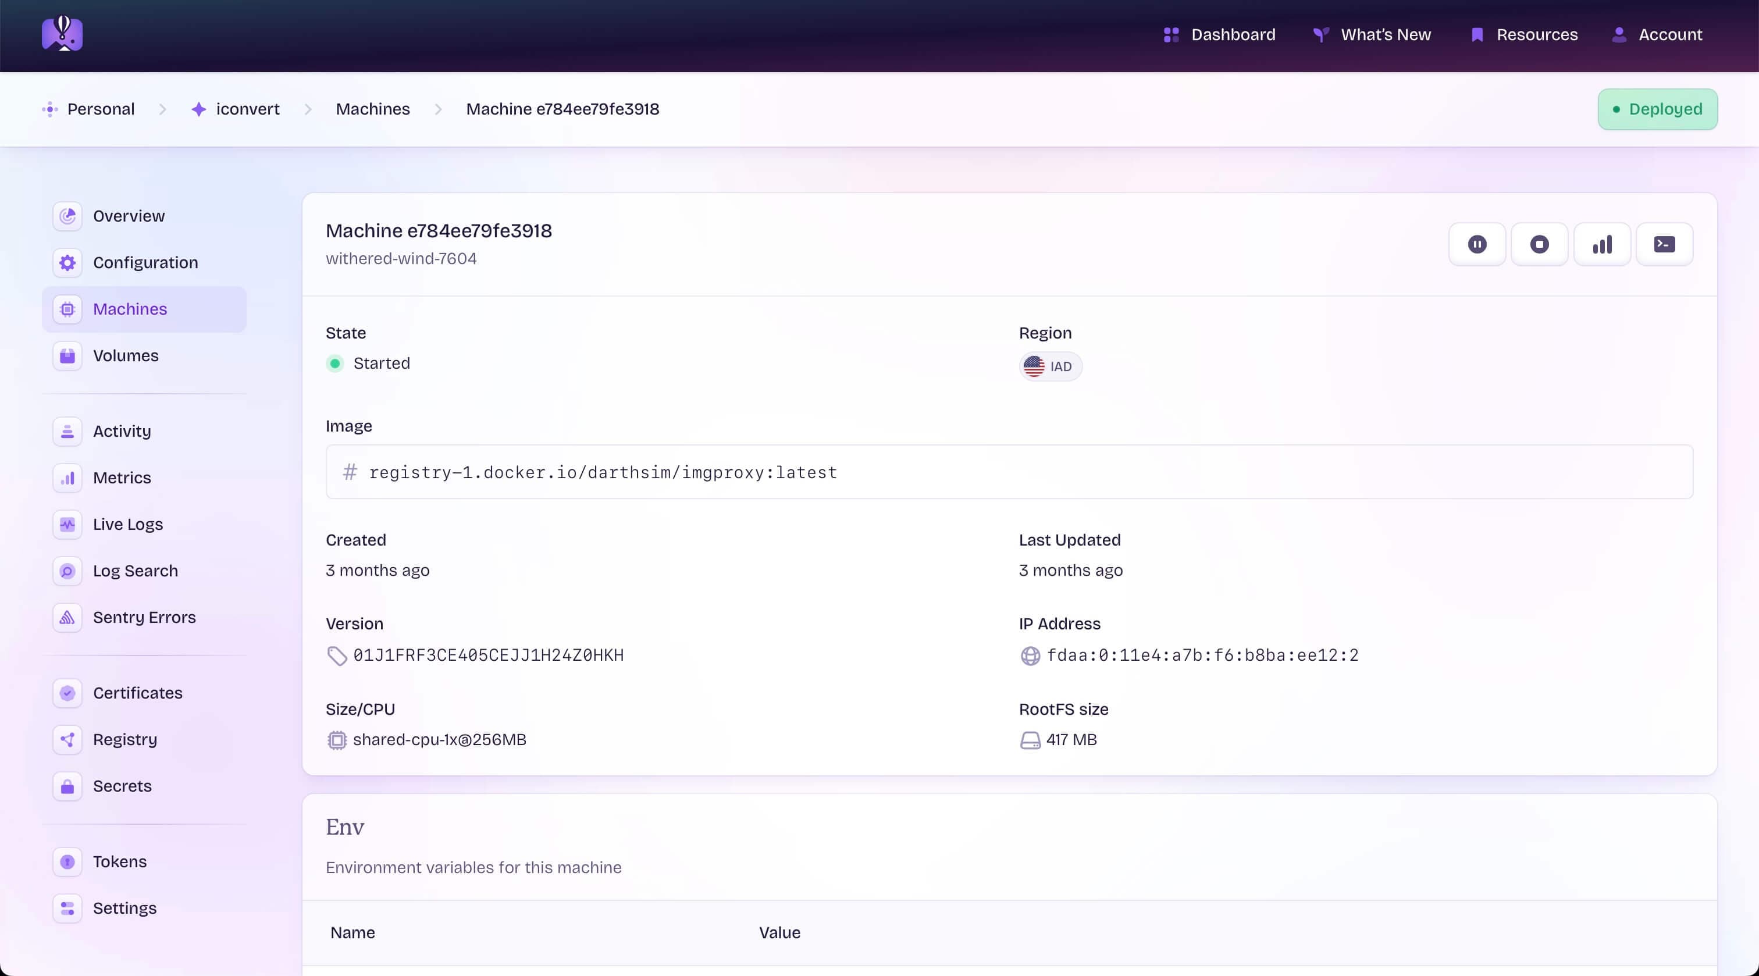Stop machine e784ee79fe3918 with the stop button

[1539, 244]
